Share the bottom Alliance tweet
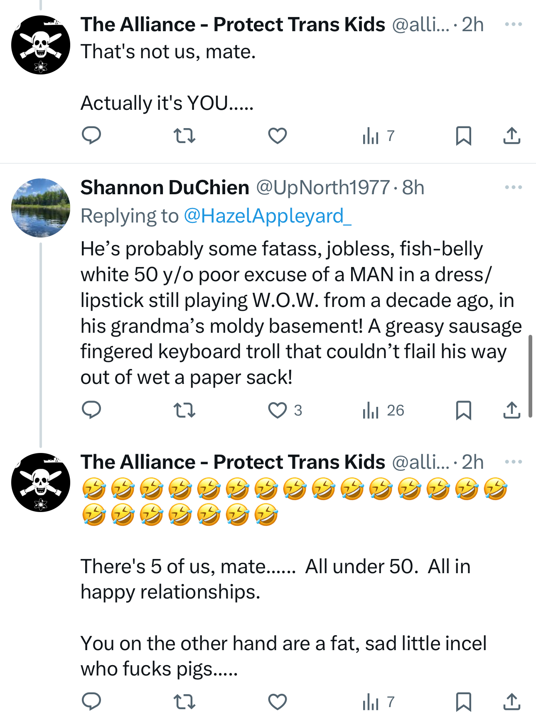This screenshot has width=536, height=725. click(511, 702)
